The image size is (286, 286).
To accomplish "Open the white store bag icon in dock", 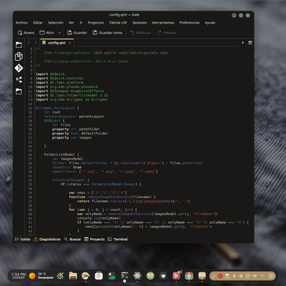I will pyautogui.click(x=99, y=276).
